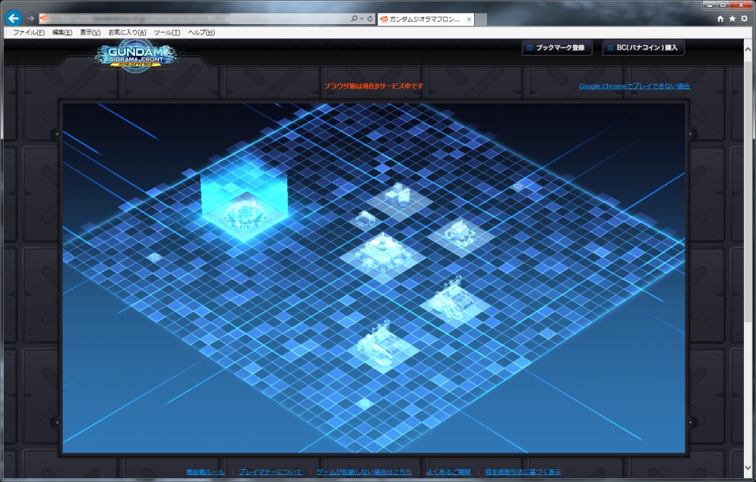Open the ファイル(F) menu
Image resolution: width=756 pixels, height=482 pixels.
pos(29,32)
